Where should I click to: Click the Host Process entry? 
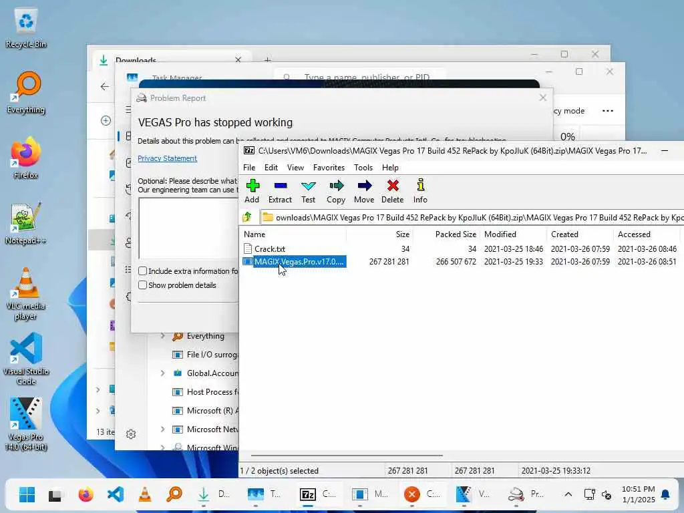[x=205, y=391]
